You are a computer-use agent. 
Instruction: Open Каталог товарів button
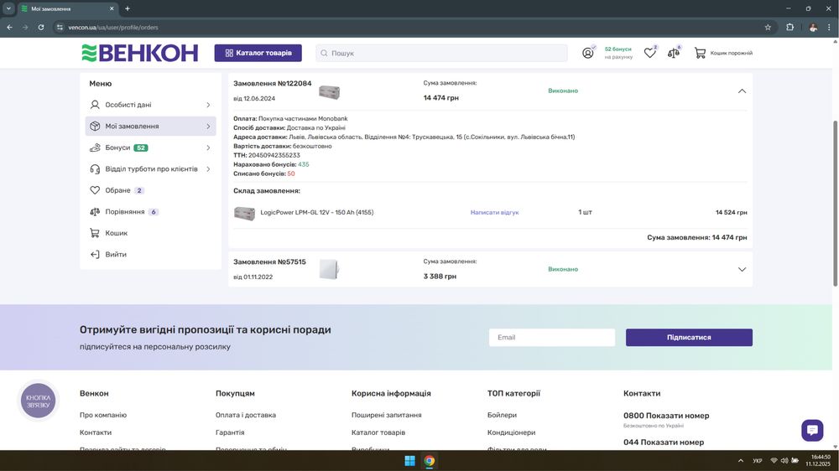(x=258, y=53)
